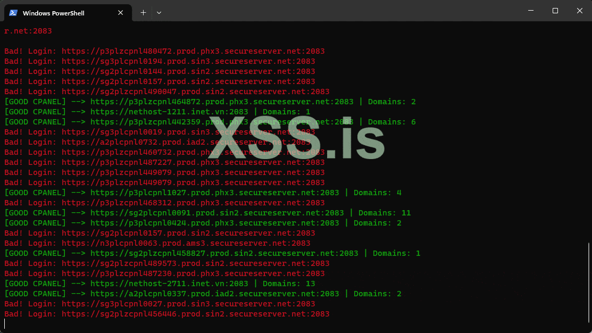Close the terminal window
Viewport: 592px width, 333px height.
pos(580,11)
